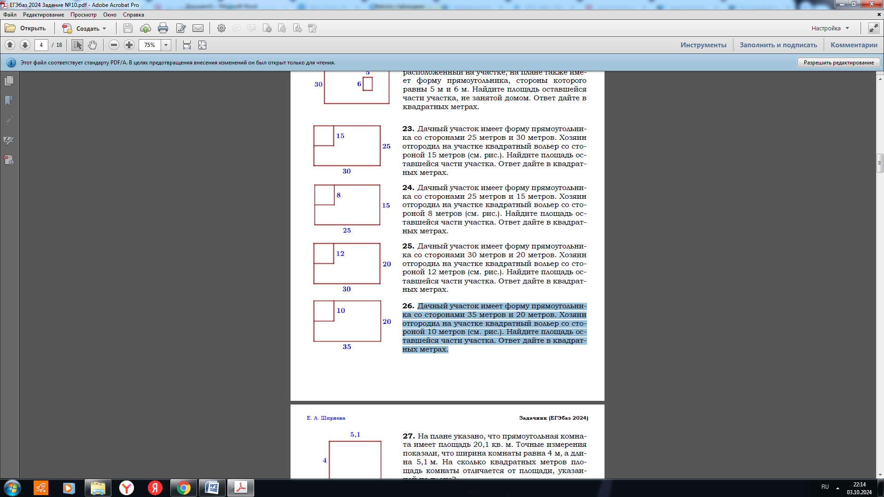Open settings gear icon in toolbar
This screenshot has width=884, height=497.
point(221,28)
